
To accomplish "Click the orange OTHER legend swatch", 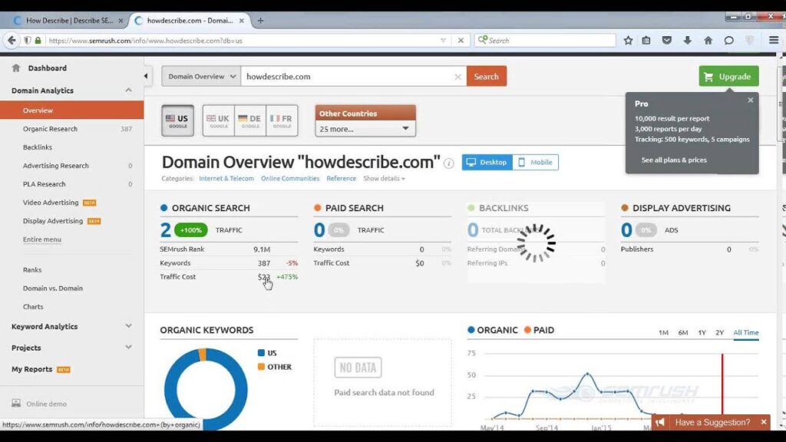I will [x=261, y=366].
